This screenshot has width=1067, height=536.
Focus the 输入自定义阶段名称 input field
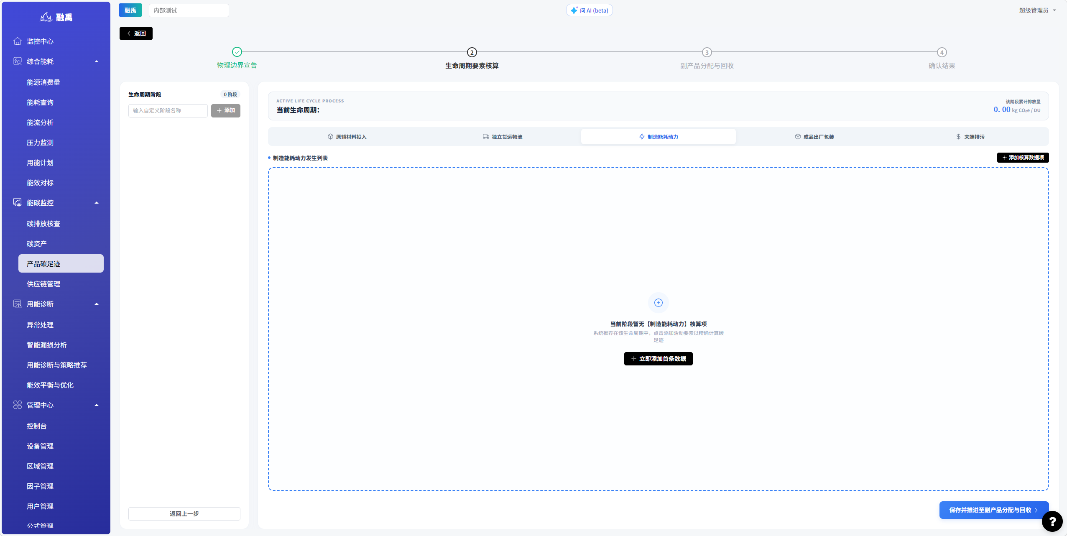[168, 111]
